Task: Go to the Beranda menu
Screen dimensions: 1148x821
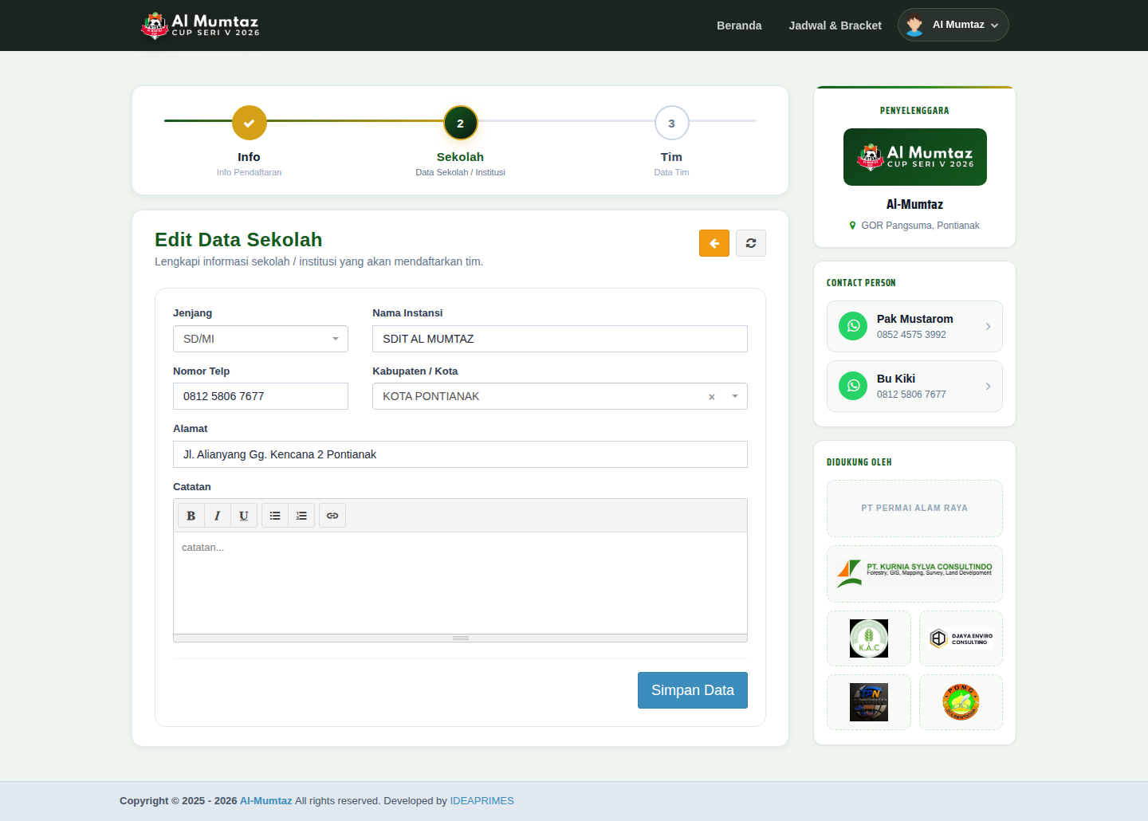Action: [739, 26]
